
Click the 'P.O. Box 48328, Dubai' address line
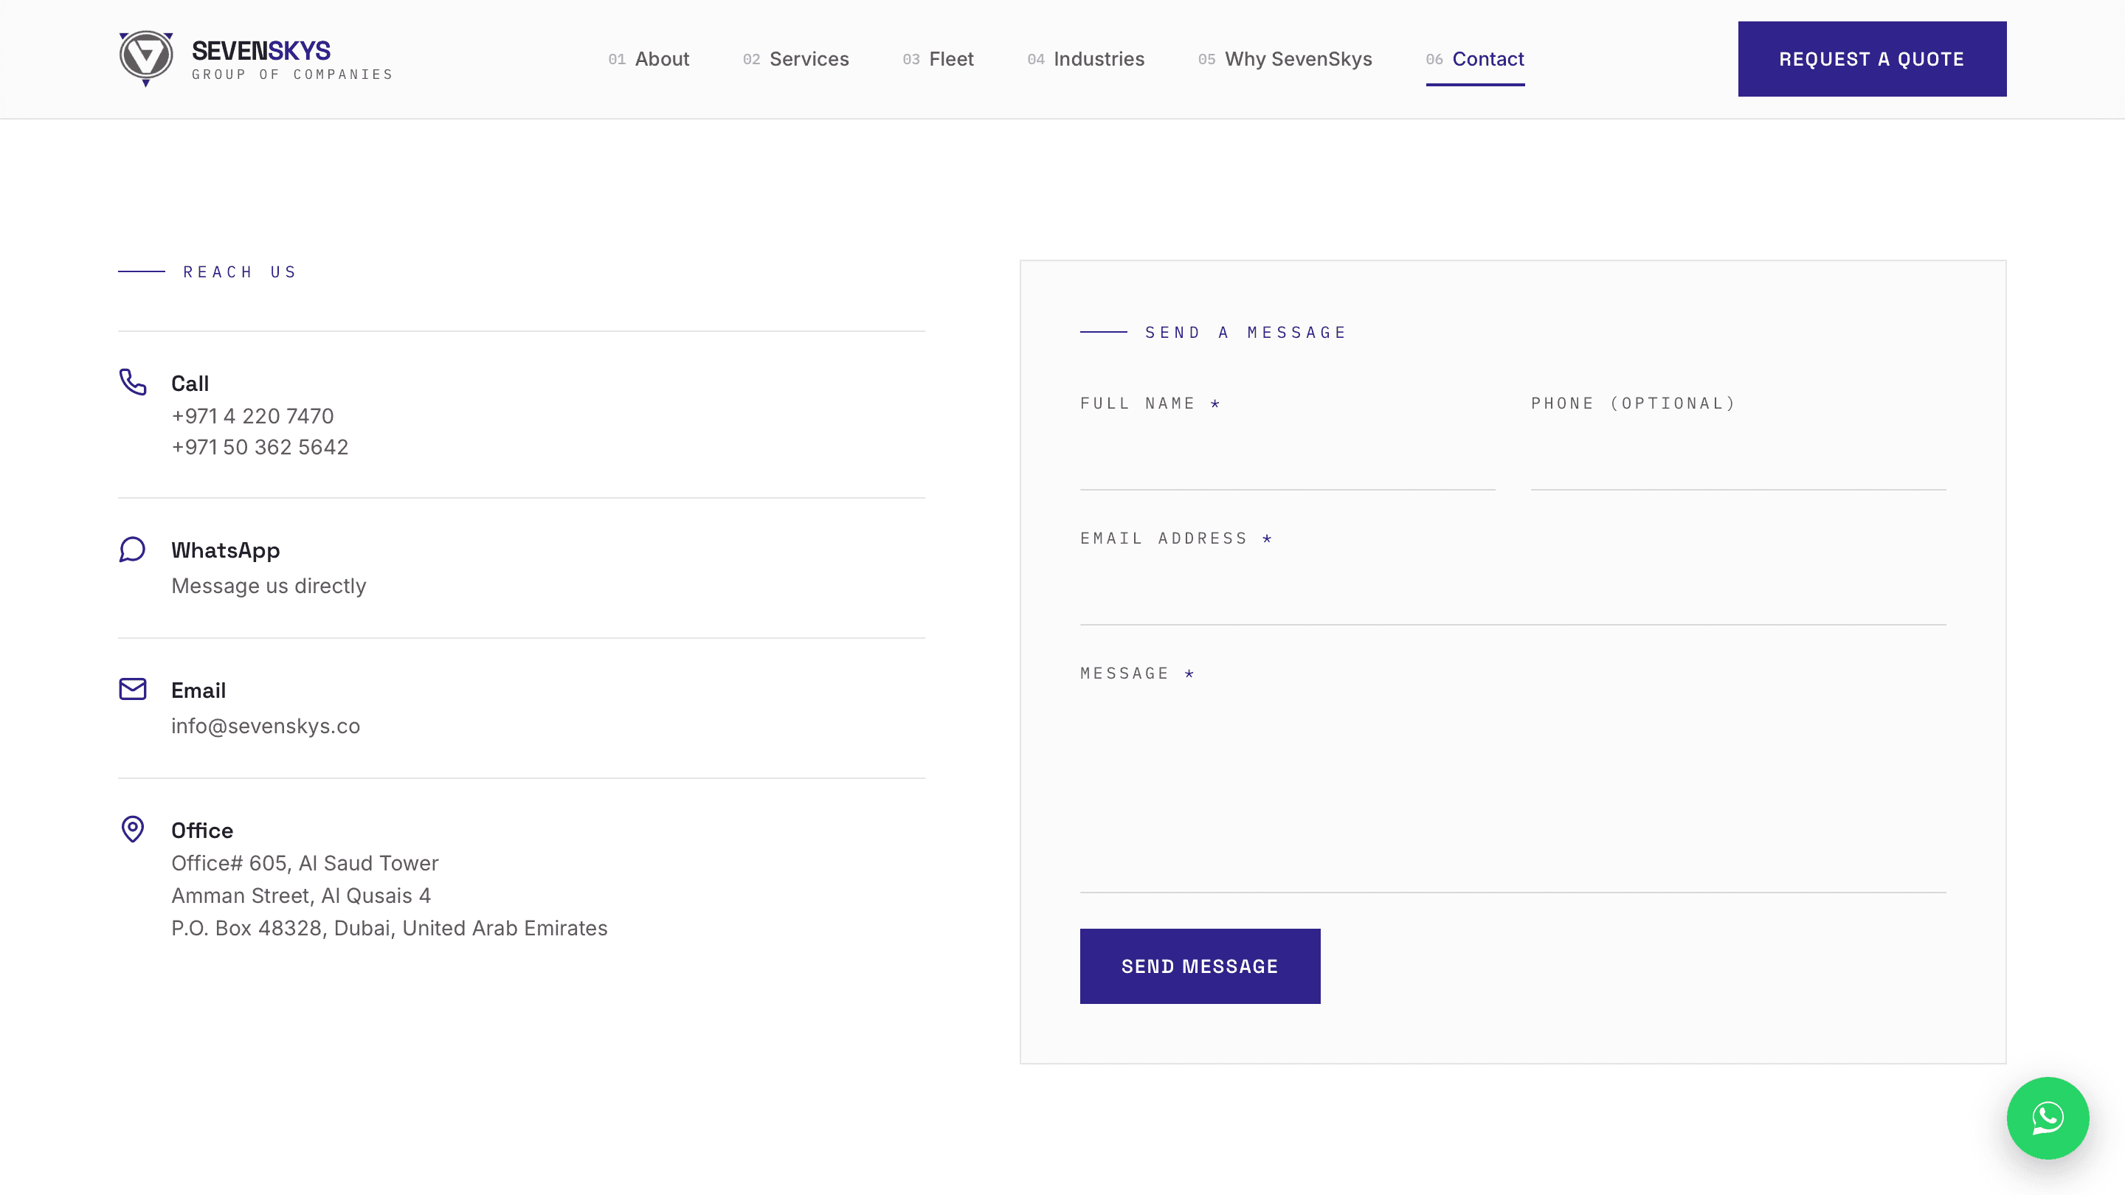coord(390,928)
